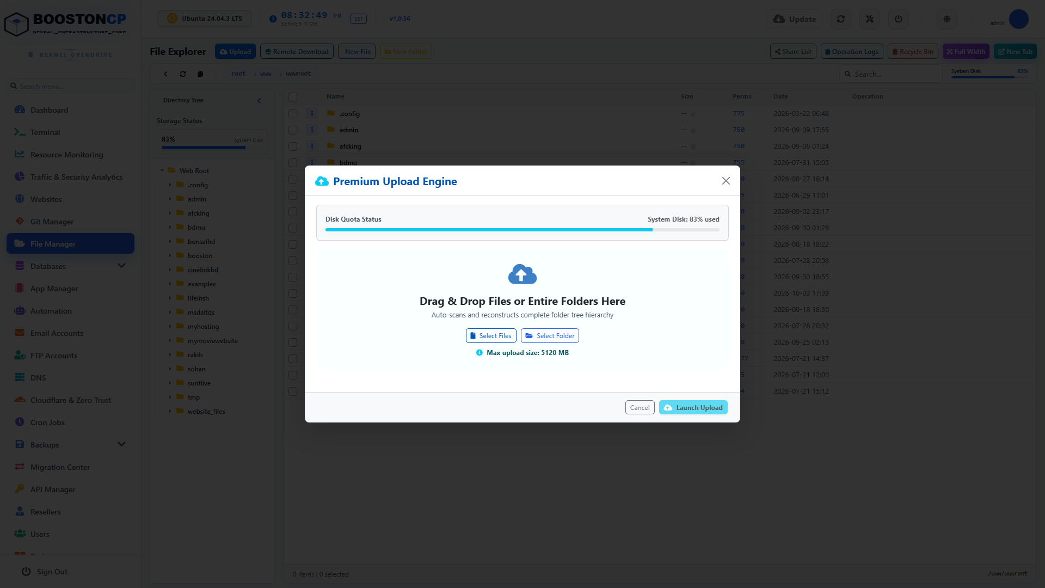Image resolution: width=1045 pixels, height=588 pixels.
Task: Click the Launch Upload button
Action: coord(693,408)
